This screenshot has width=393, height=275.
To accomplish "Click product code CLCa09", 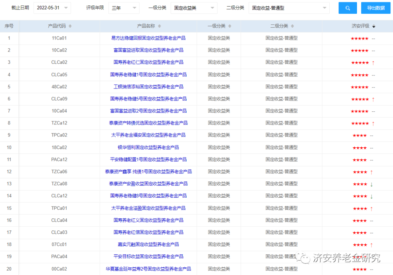I will [59, 99].
